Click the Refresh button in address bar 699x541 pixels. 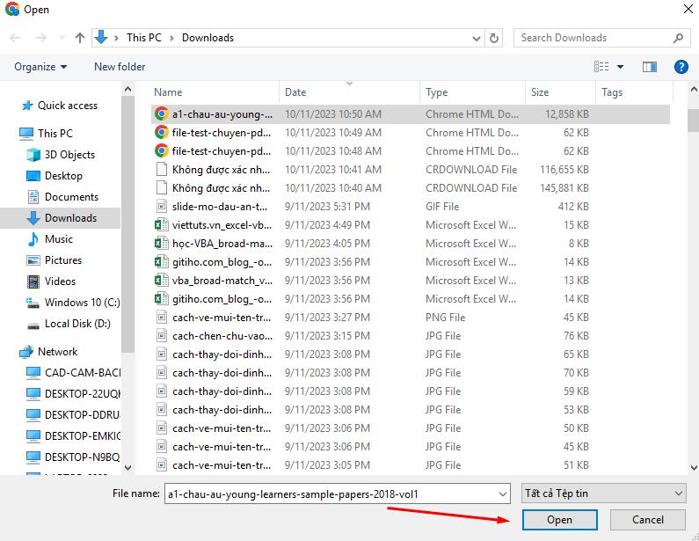click(x=494, y=38)
